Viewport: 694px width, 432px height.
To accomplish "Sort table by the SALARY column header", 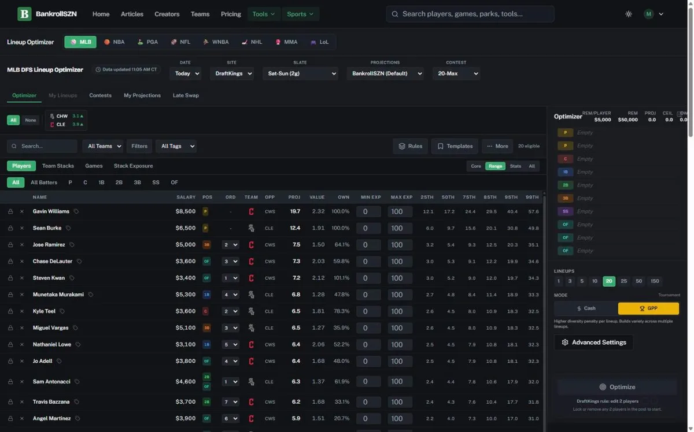I will pyautogui.click(x=186, y=197).
